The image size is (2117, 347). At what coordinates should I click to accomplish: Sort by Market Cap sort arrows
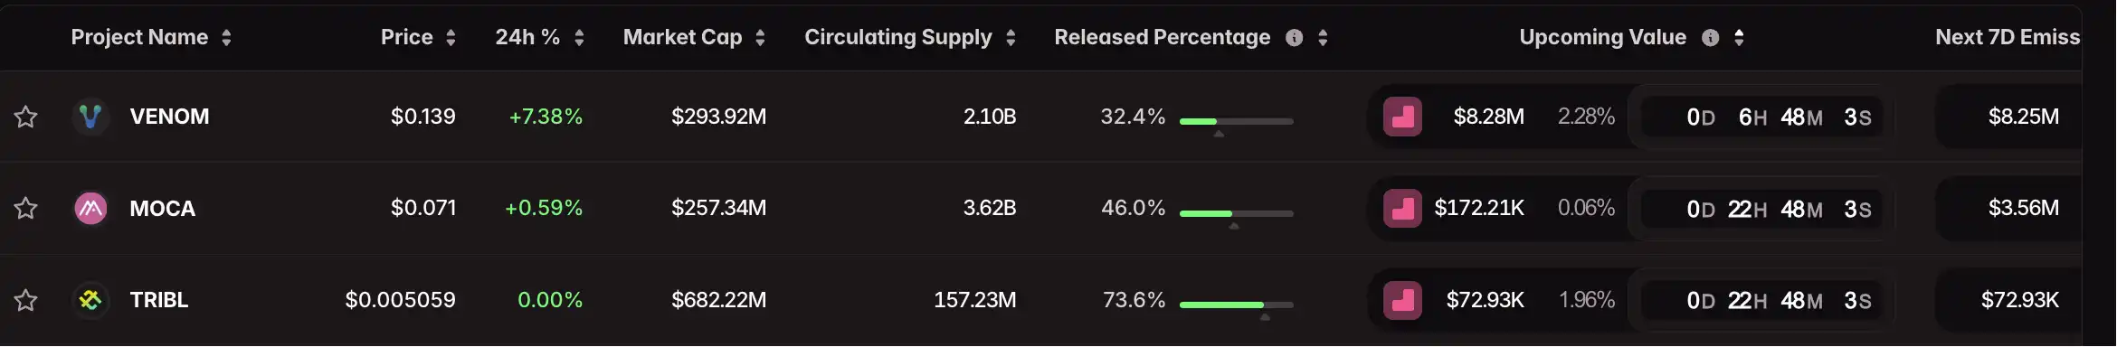coord(760,38)
